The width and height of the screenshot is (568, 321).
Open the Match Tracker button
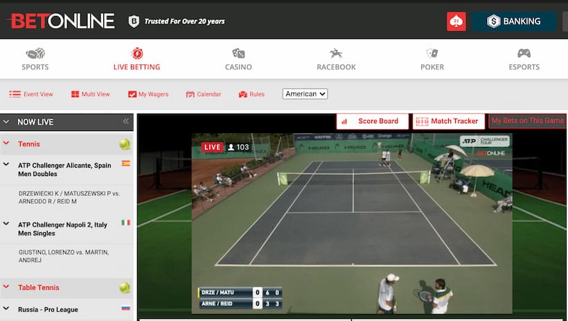(x=448, y=121)
